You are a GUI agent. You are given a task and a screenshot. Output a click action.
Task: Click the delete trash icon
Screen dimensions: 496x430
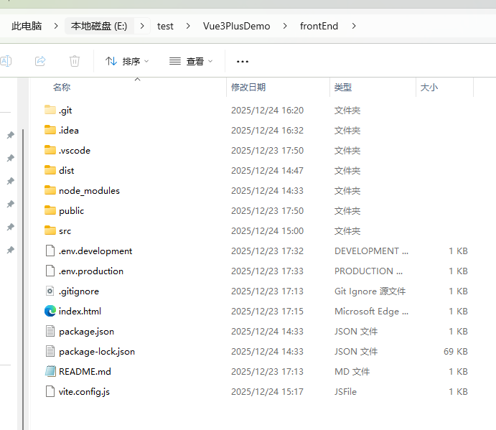[x=75, y=61]
